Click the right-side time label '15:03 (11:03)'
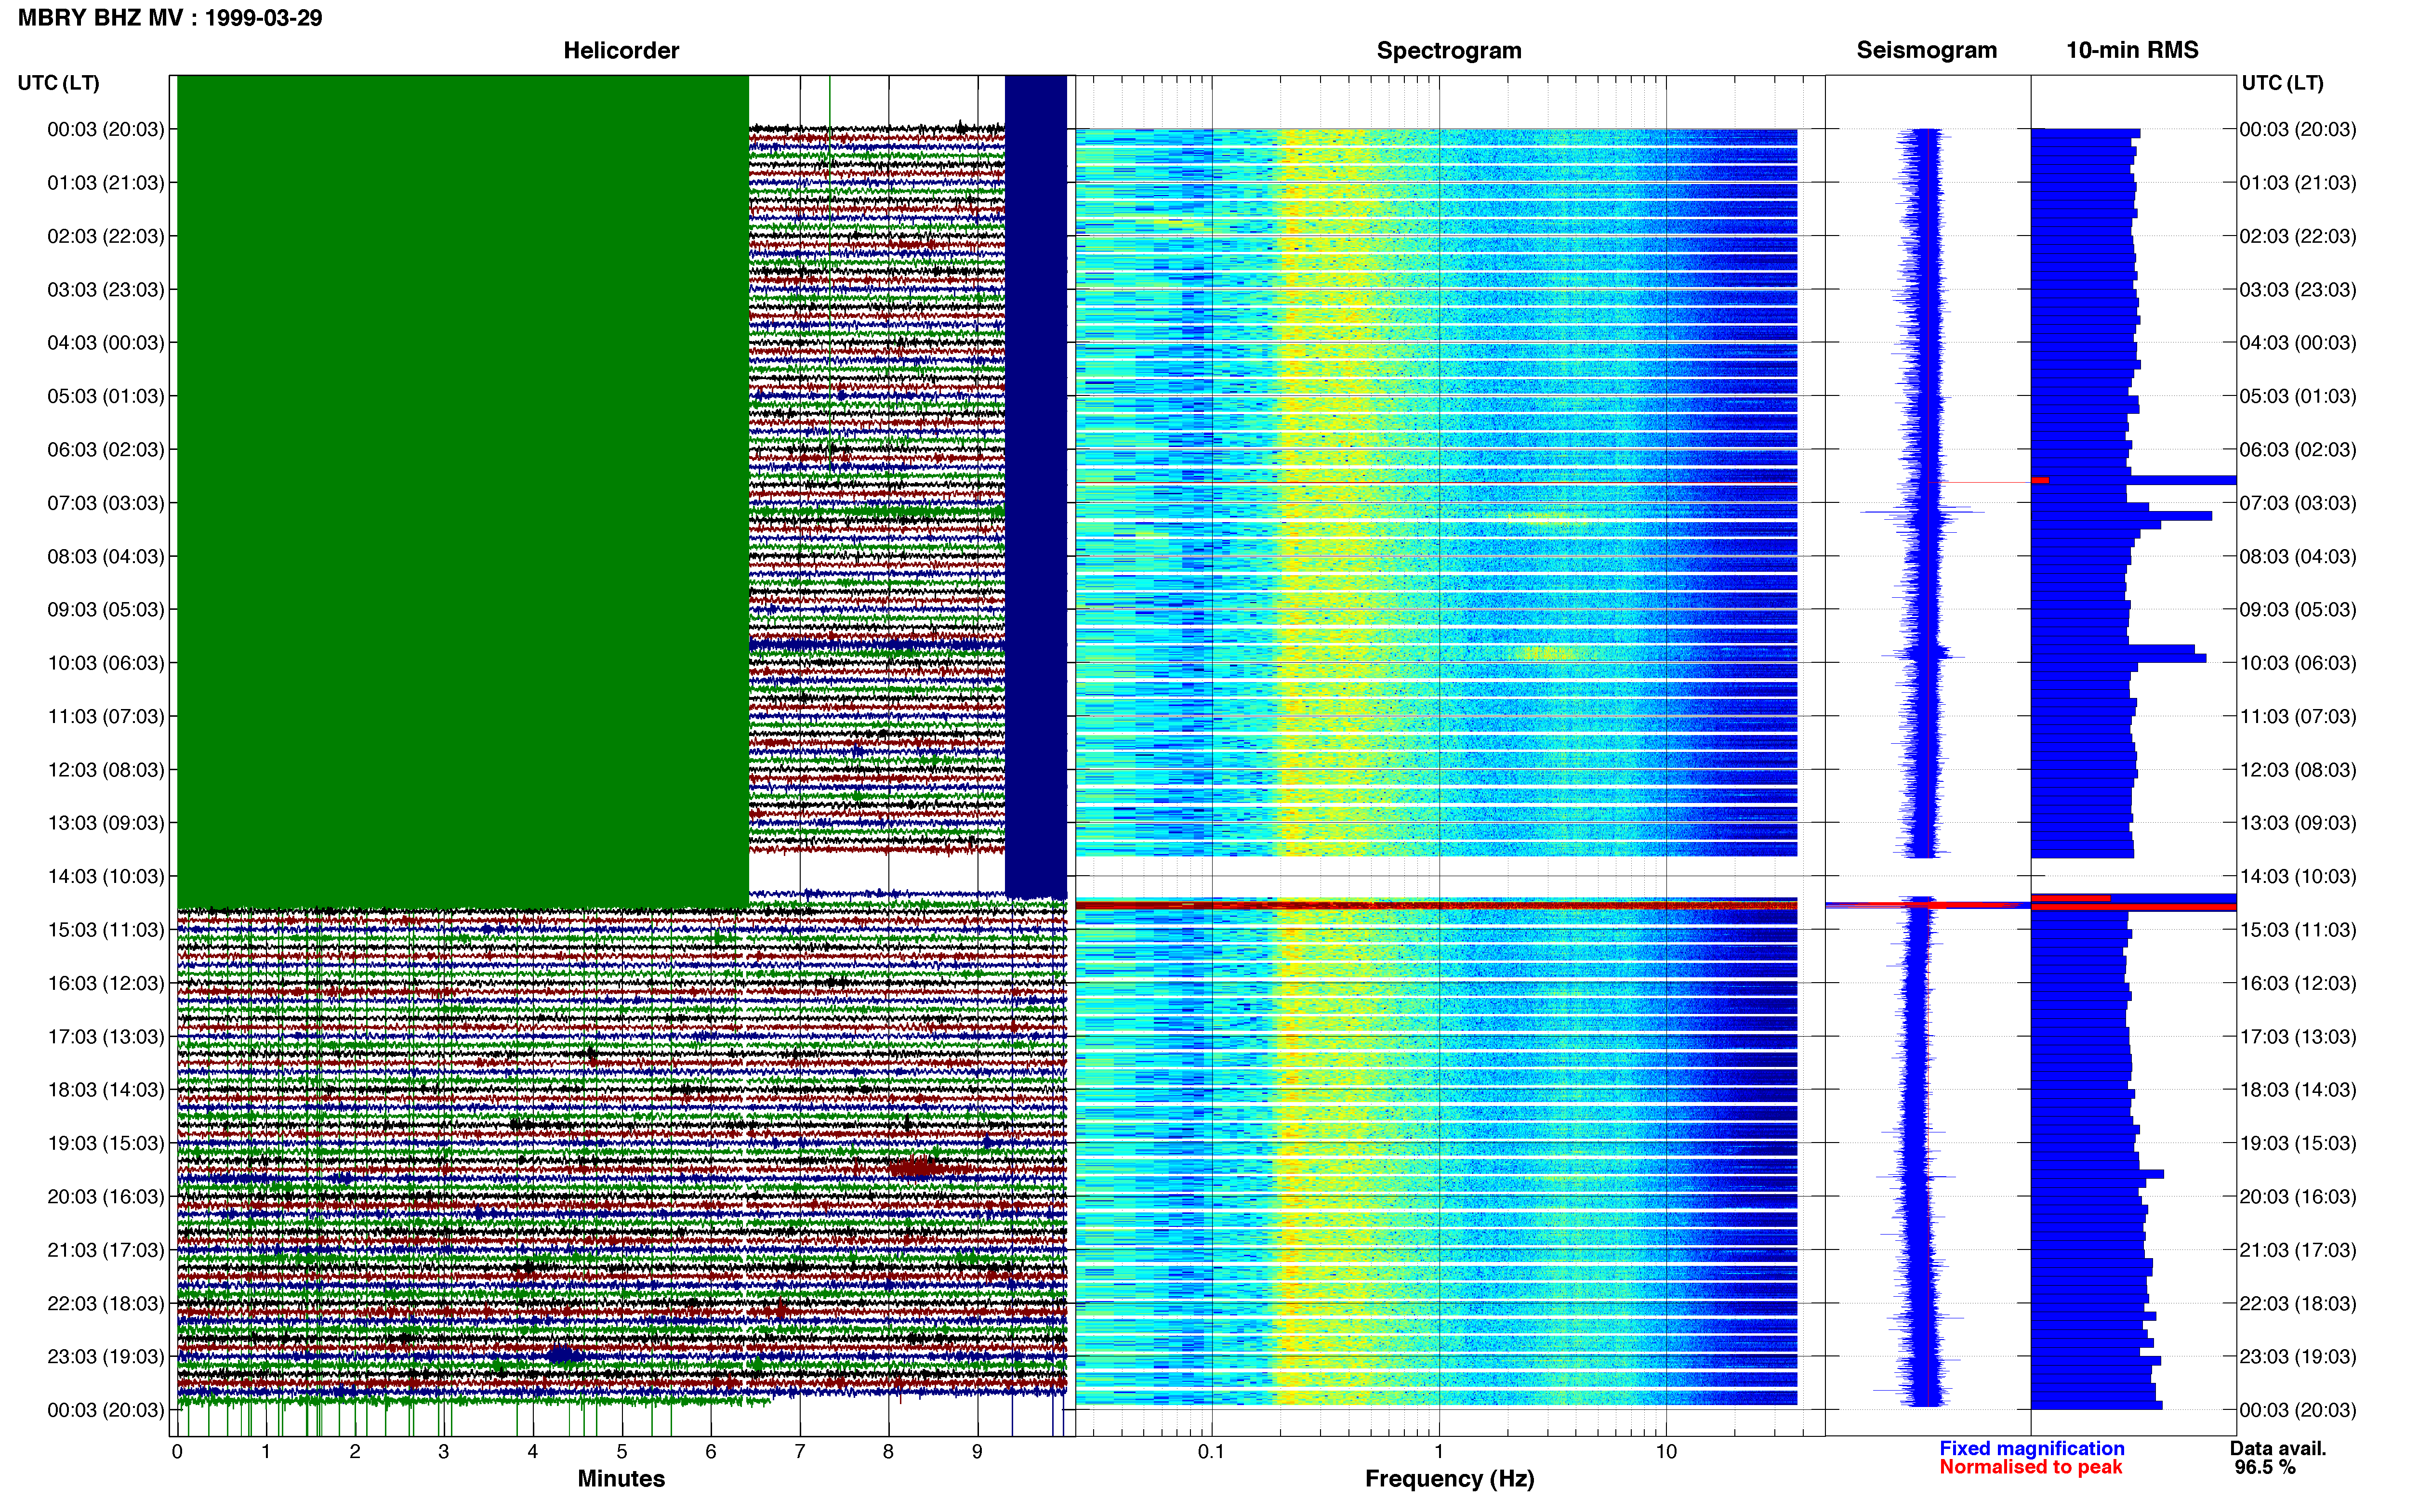This screenshot has height=1512, width=2418. (2298, 930)
